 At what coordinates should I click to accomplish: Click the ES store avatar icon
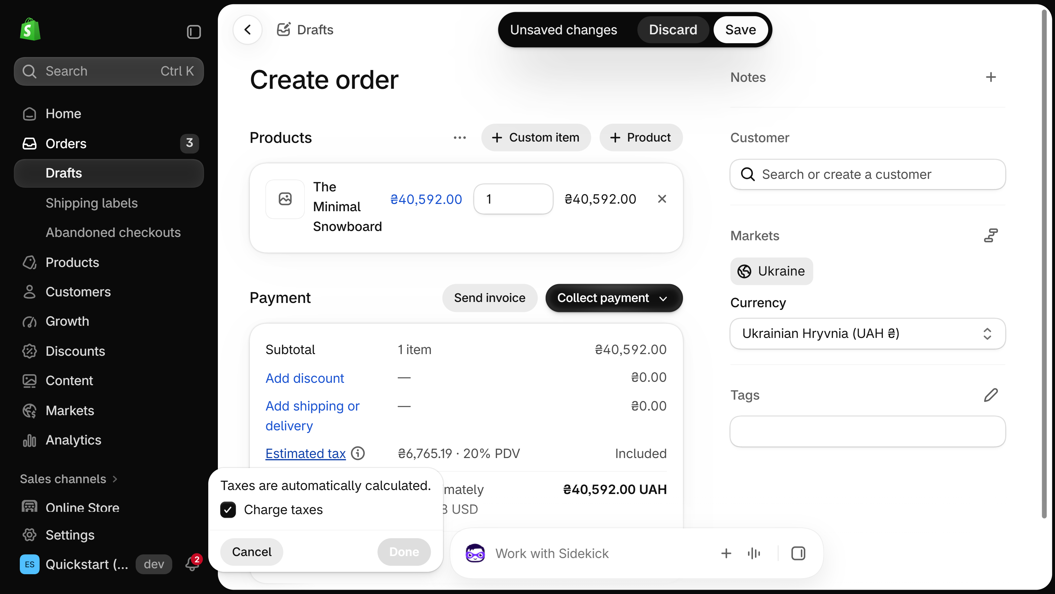29,564
